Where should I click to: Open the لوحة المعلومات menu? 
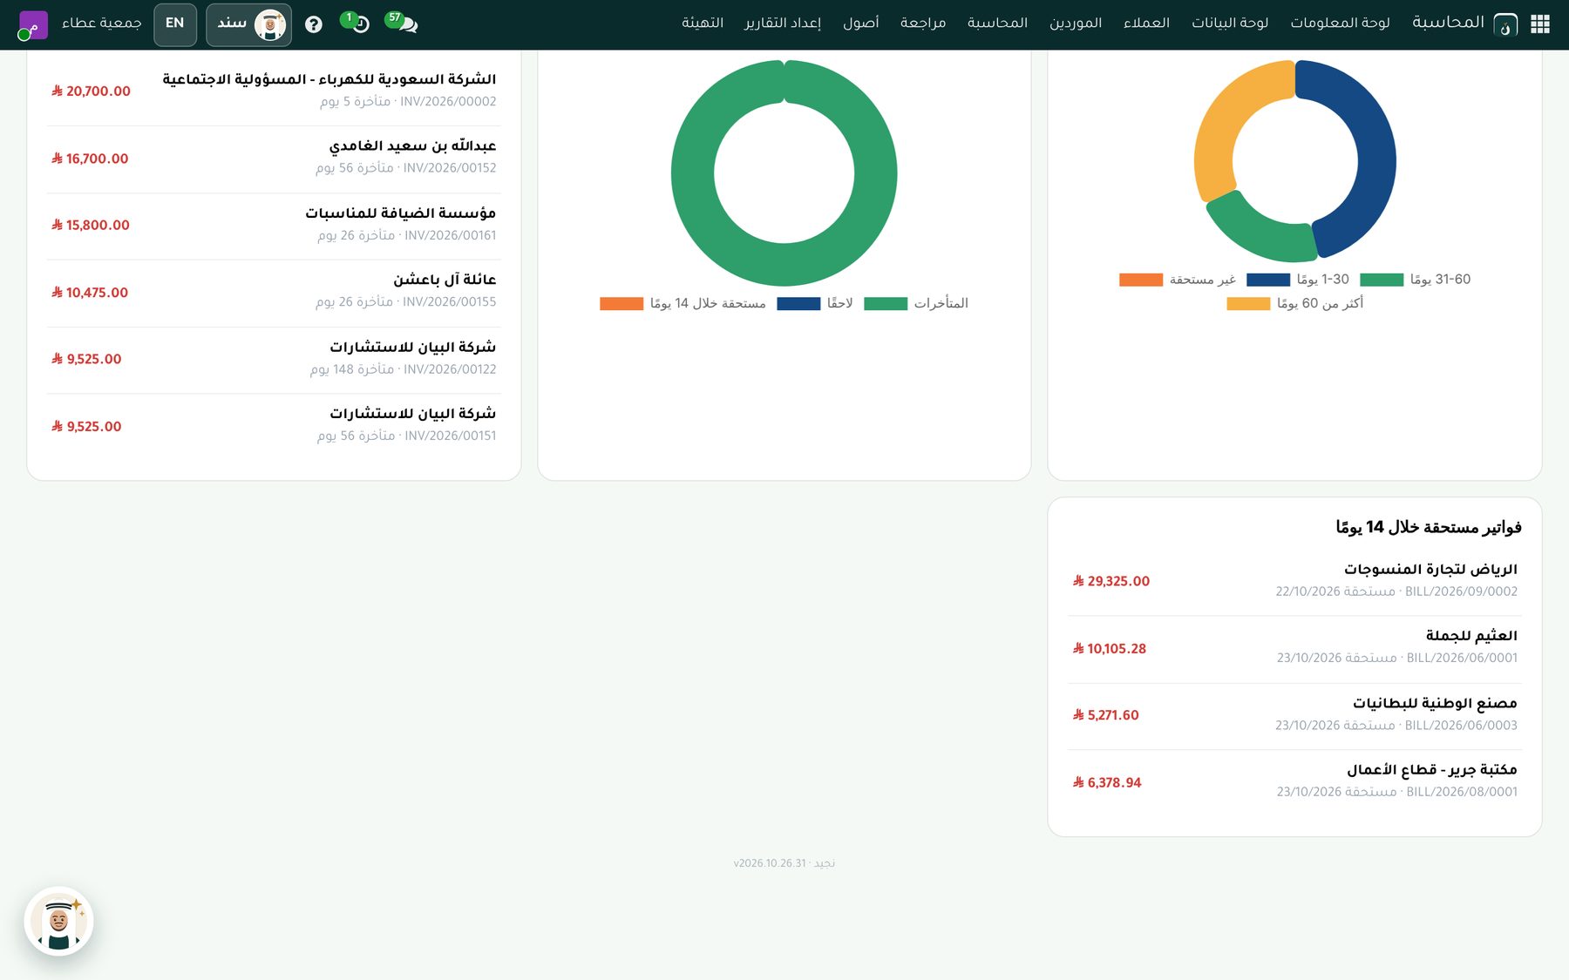(1340, 23)
